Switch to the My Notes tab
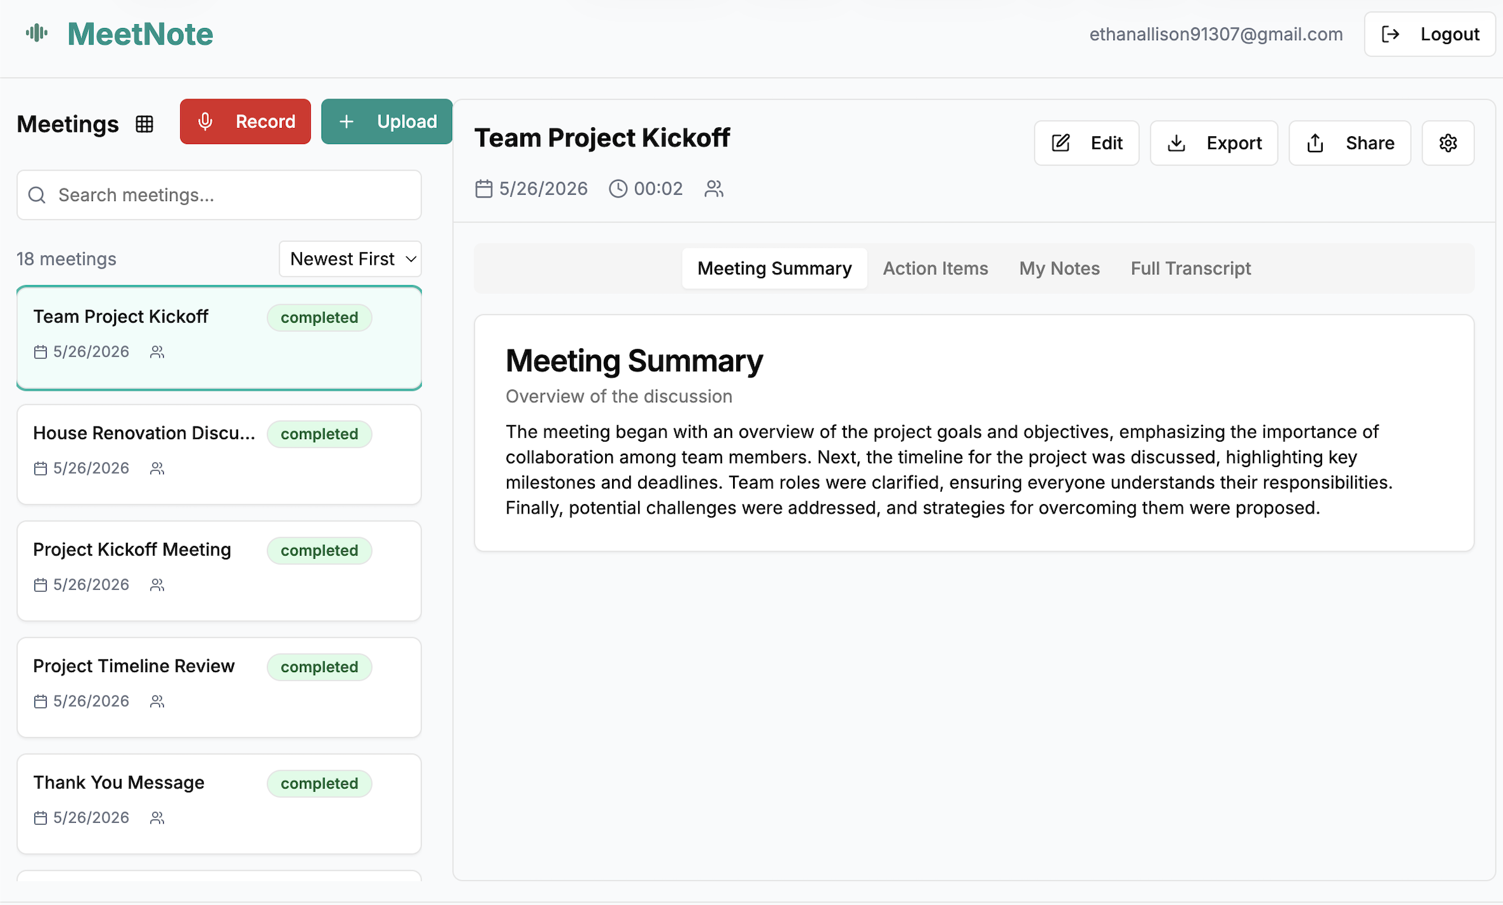 [1060, 269]
